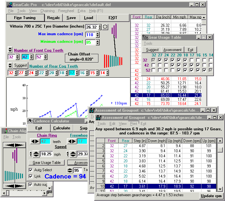Click top arrow button in Chain Alignment
Image resolution: width=225 pixels, height=201 pixels.
(15, 145)
